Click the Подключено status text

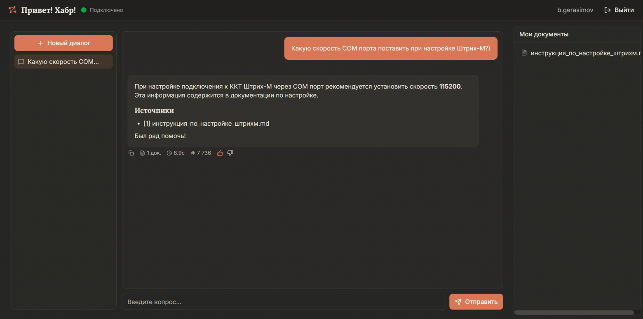(x=106, y=10)
